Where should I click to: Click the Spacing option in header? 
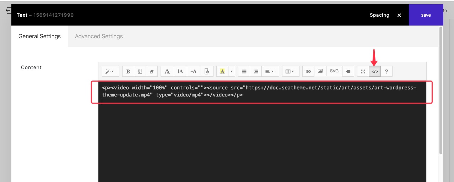click(379, 15)
